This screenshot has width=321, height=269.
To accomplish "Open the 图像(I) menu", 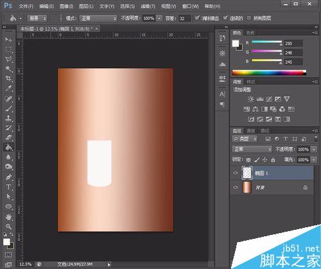I will tap(66, 6).
